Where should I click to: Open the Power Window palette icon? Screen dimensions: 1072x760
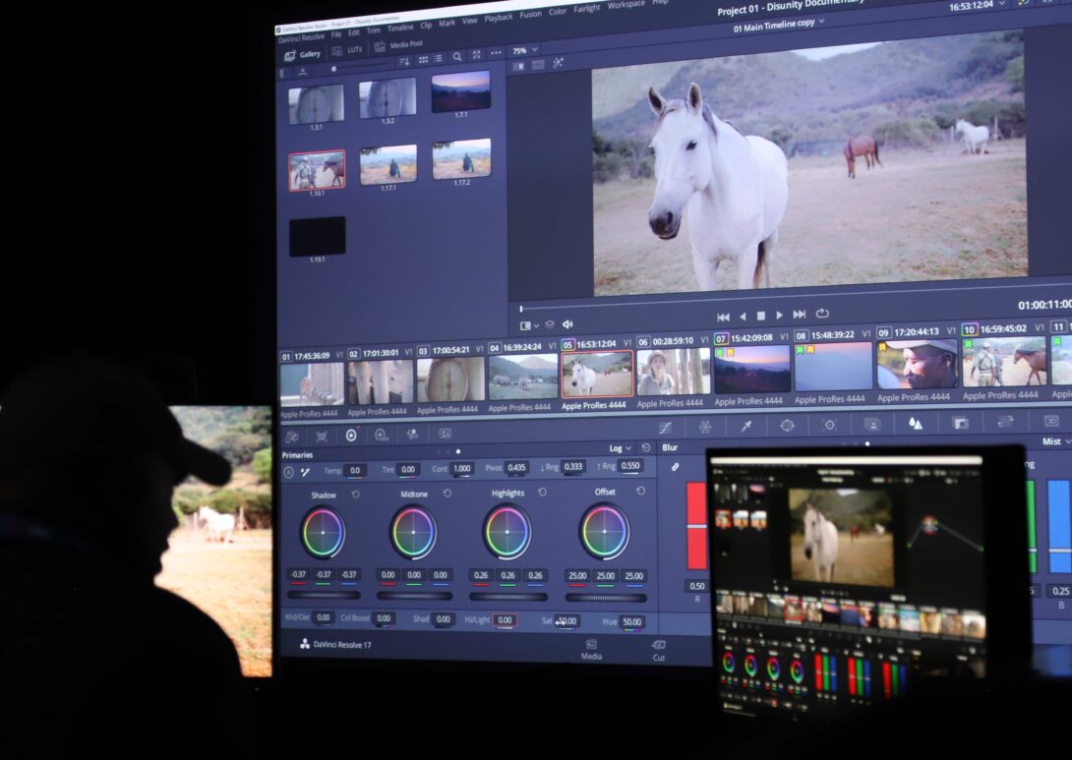[787, 425]
